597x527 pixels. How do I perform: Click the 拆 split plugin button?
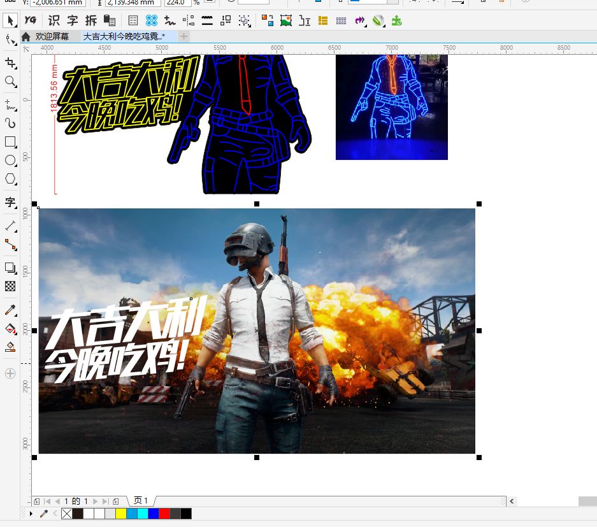point(91,20)
